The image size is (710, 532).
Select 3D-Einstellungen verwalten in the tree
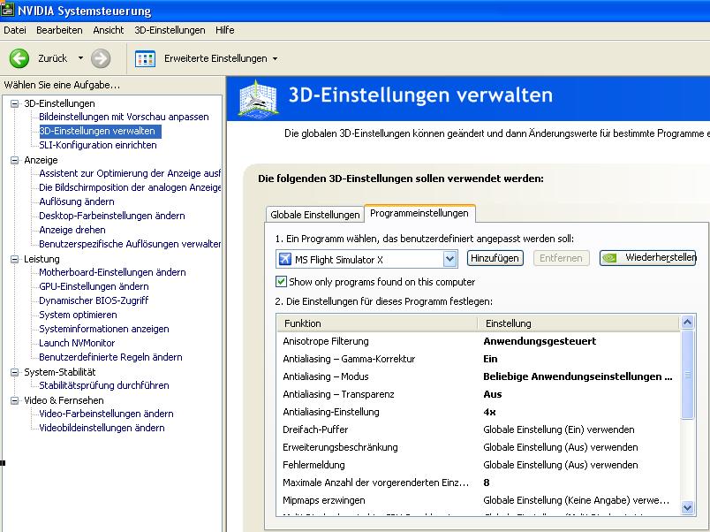point(100,132)
